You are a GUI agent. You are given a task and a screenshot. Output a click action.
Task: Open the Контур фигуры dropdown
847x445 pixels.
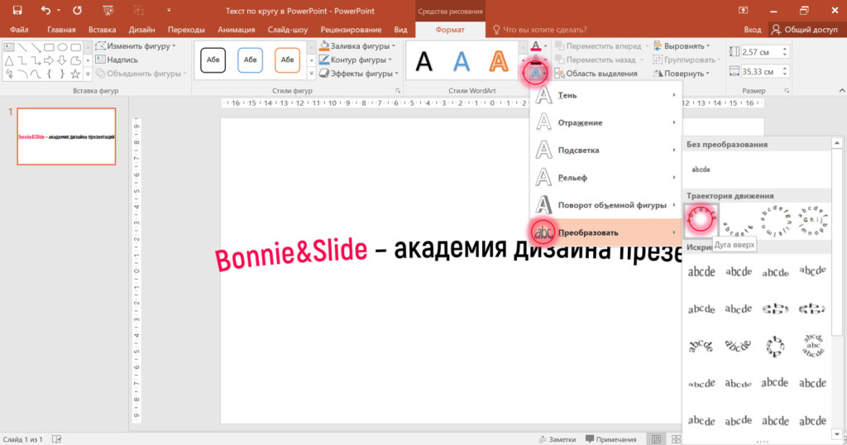coord(357,60)
